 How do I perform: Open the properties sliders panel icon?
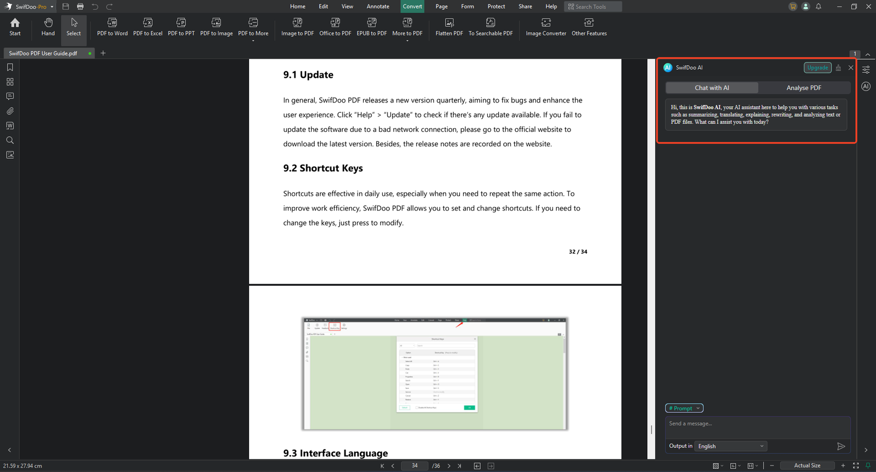tap(866, 70)
